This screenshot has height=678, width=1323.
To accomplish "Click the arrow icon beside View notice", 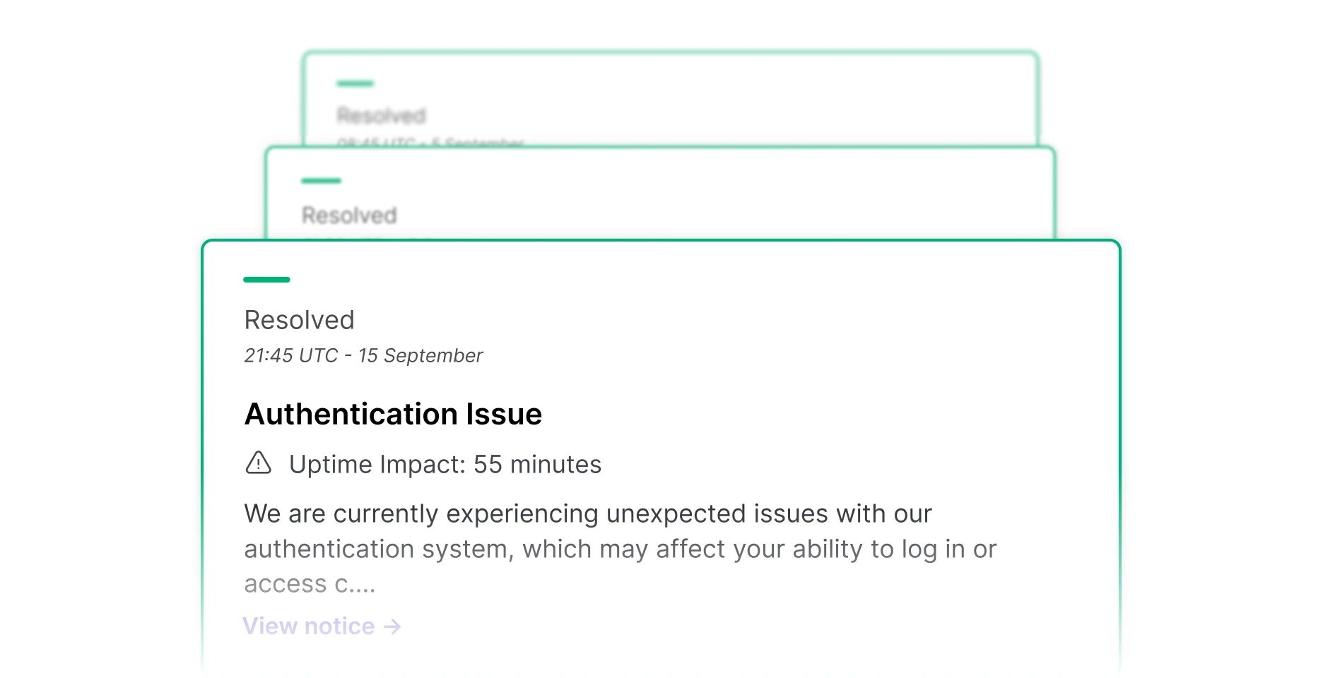I will (391, 626).
